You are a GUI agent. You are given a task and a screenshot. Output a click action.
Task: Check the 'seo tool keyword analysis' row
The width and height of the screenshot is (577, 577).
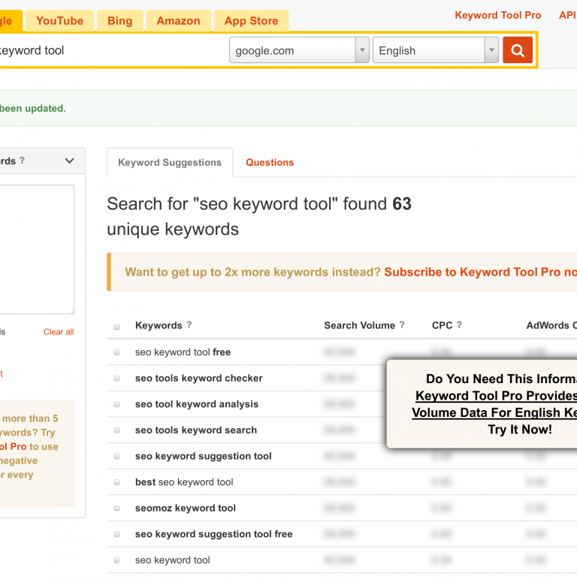pos(116,404)
